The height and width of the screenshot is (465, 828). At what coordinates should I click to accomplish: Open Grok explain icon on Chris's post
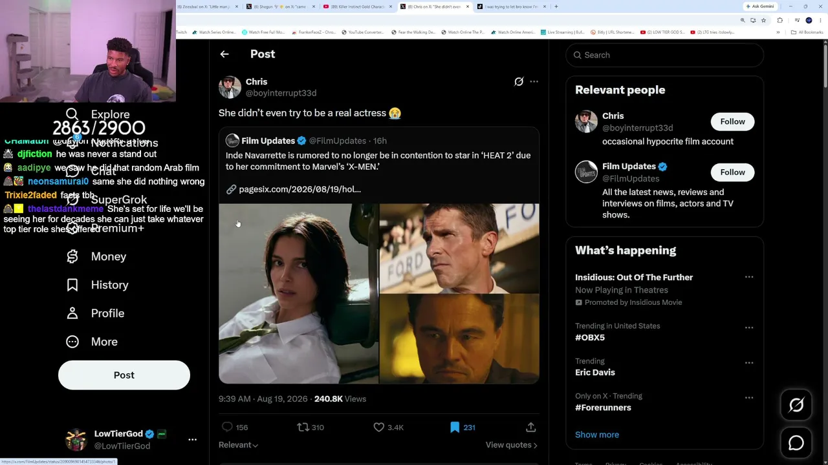tap(519, 82)
